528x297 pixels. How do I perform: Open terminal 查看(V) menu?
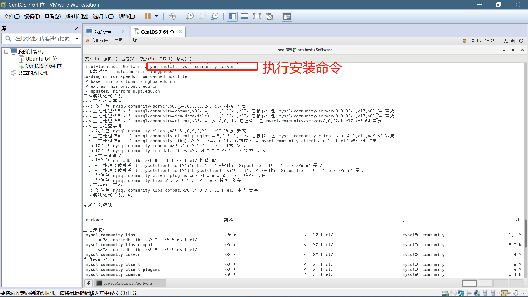click(128, 59)
